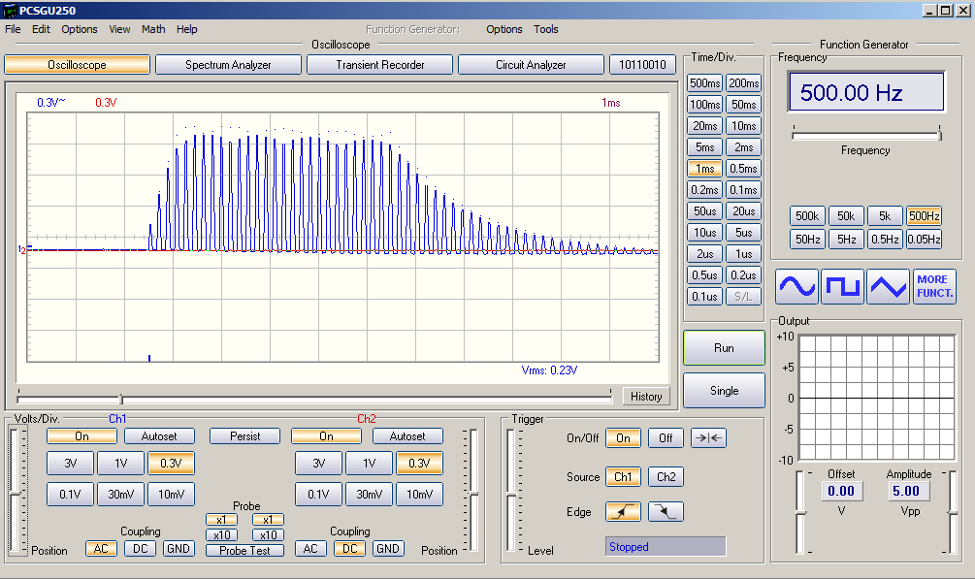
Task: Select the 5k frequency range
Action: point(885,216)
